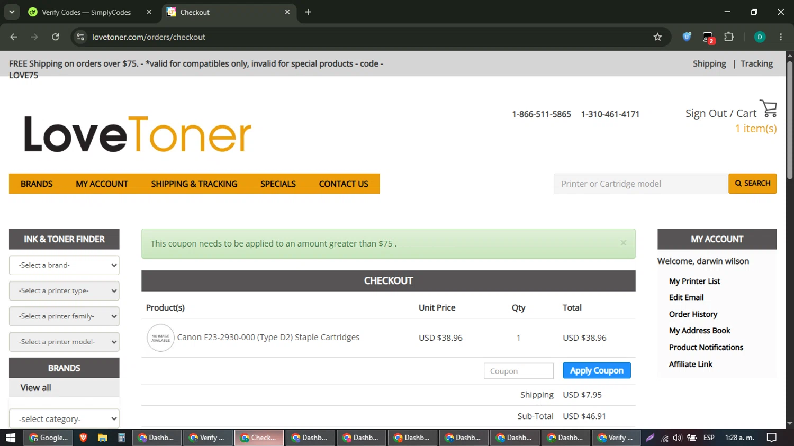The width and height of the screenshot is (794, 446).
Task: Open the Select a printer family dropdown
Action: pos(64,316)
